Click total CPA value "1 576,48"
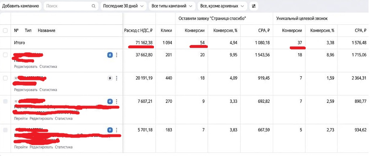 click(x=359, y=43)
